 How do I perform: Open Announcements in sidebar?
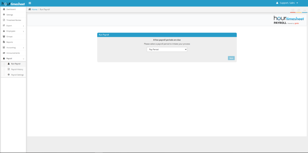[x=13, y=53]
